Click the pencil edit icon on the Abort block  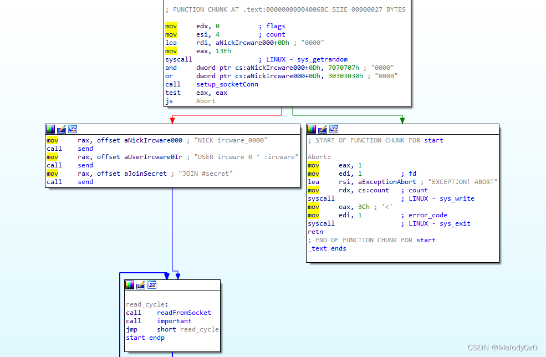click(323, 129)
